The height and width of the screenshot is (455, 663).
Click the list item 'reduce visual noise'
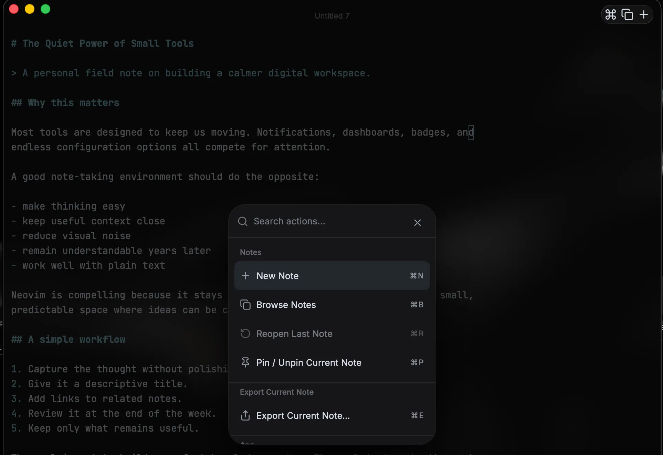coord(71,236)
